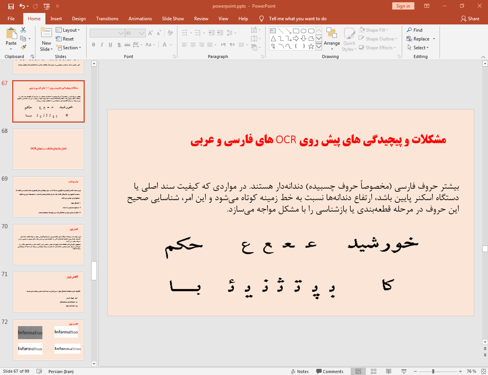Toggle Strikethrough formatting
Image resolution: width=488 pixels, height=375 pixels.
(127, 45)
